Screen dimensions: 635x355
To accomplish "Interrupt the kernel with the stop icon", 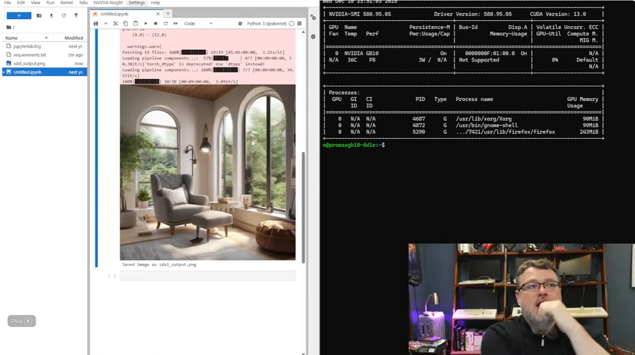I will pos(156,24).
